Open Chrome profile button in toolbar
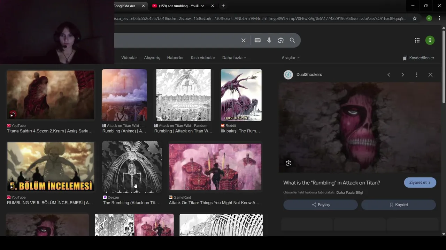 429,18
